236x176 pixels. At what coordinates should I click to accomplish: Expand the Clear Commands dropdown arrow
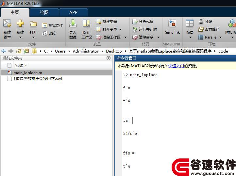click(x=158, y=37)
